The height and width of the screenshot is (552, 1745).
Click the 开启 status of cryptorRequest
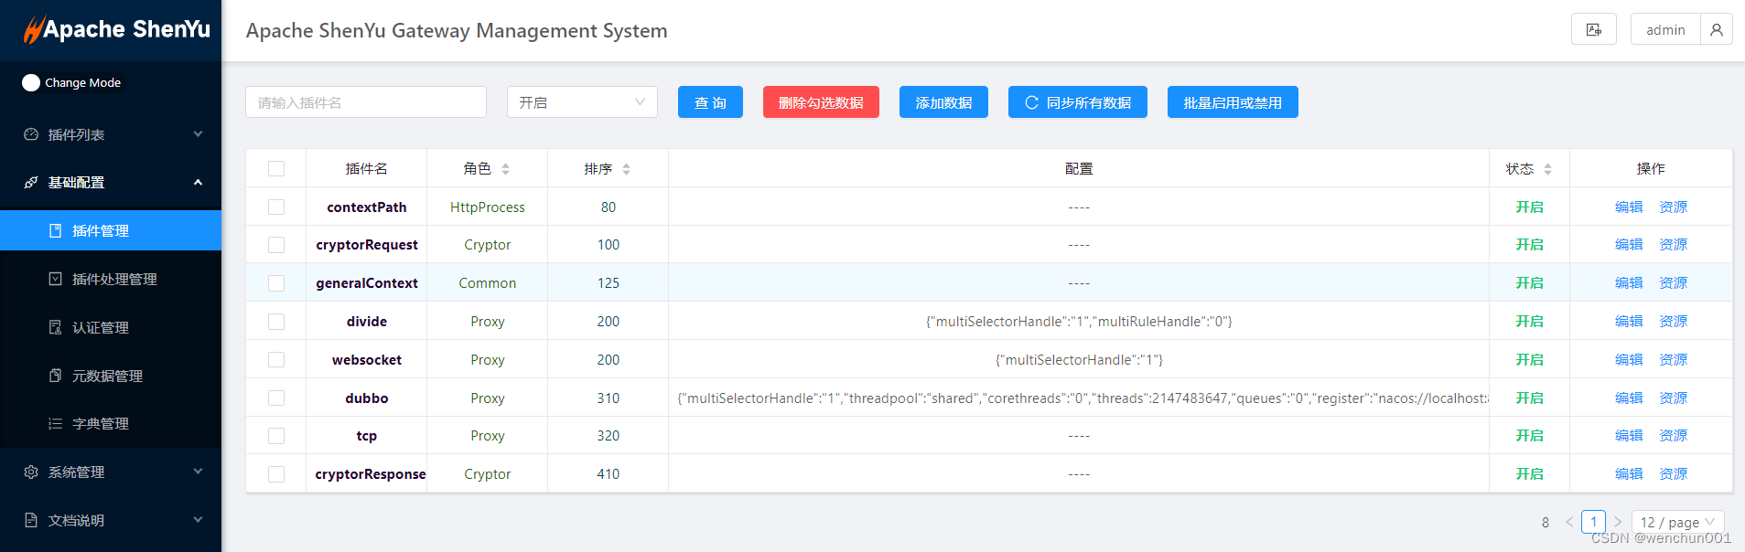click(1529, 245)
